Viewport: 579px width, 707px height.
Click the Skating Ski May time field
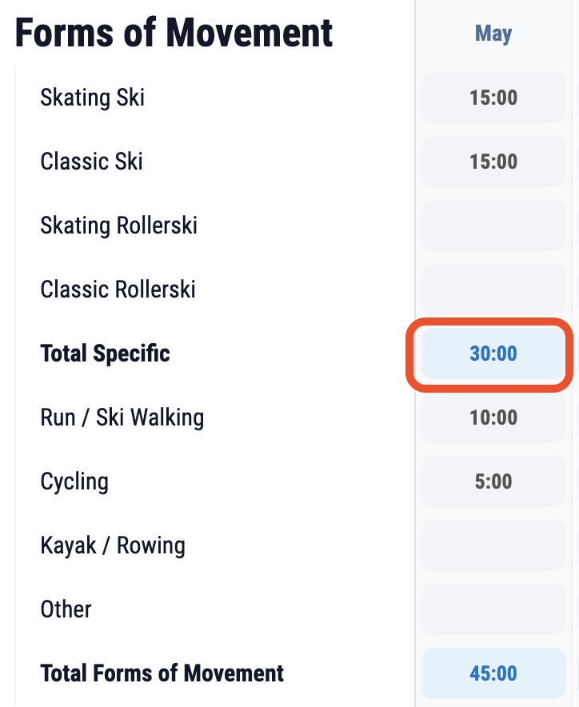(493, 98)
